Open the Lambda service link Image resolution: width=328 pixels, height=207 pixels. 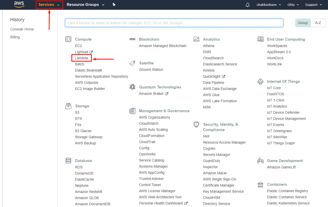[x=81, y=58]
